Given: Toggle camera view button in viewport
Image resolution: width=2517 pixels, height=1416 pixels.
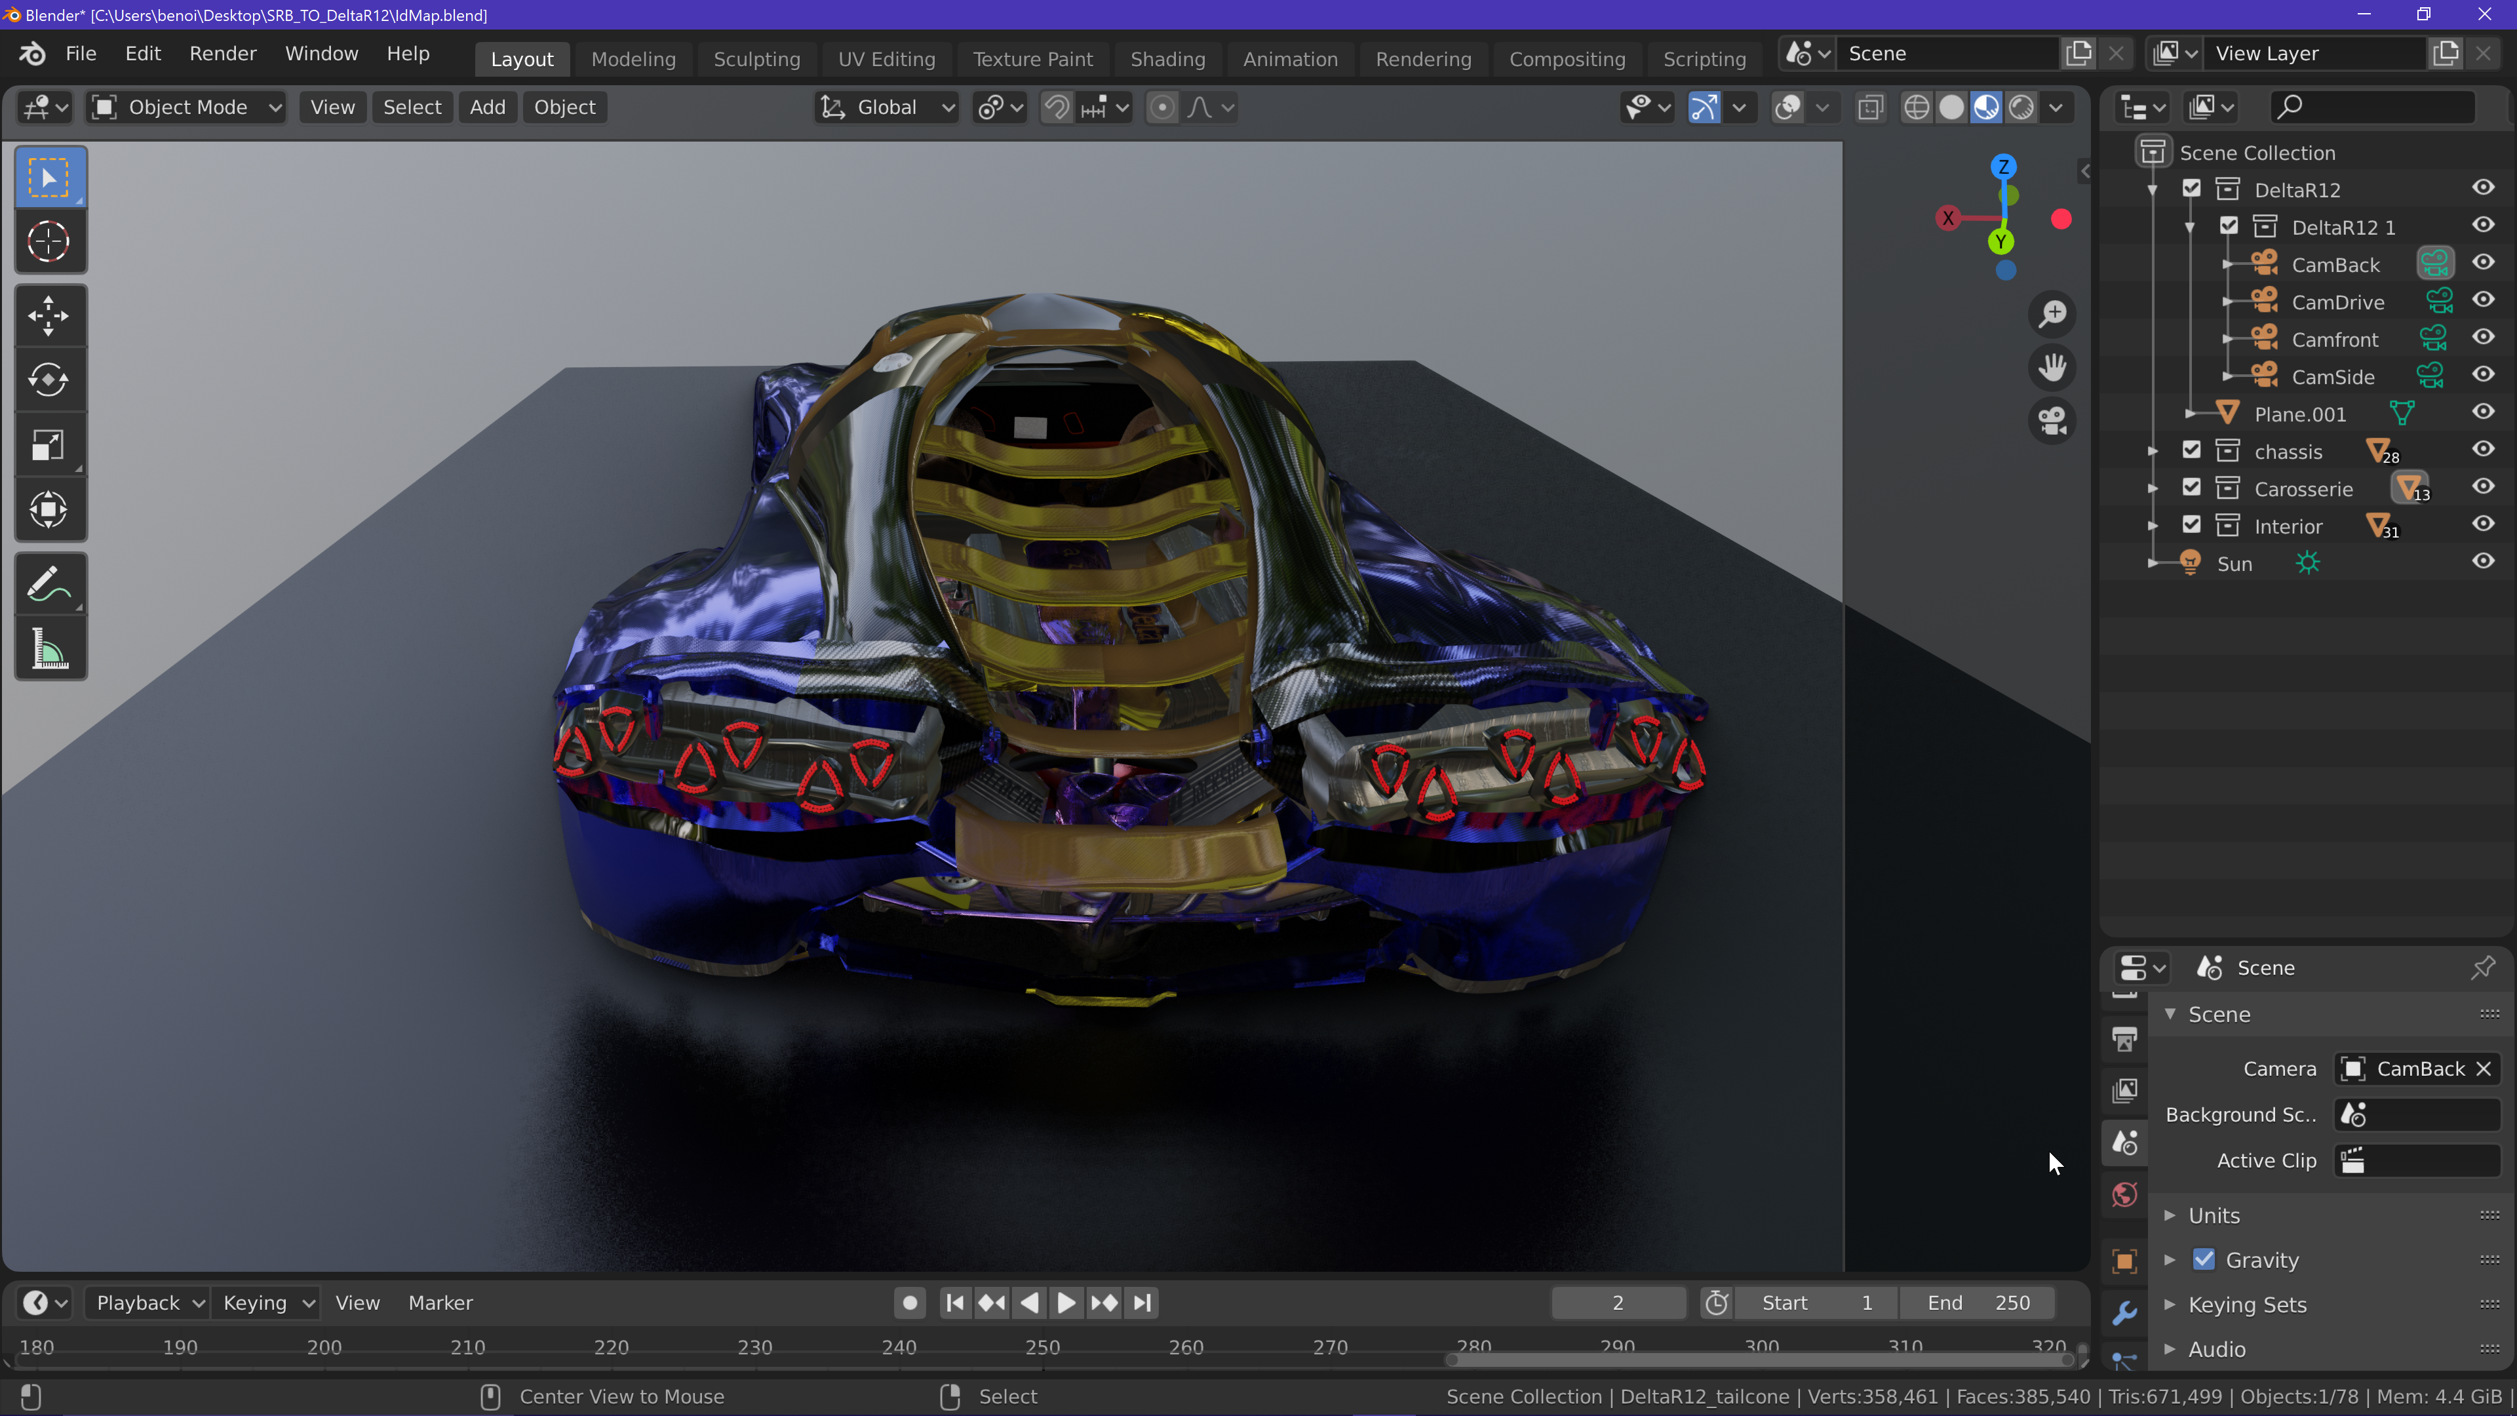Looking at the screenshot, I should tap(2052, 421).
